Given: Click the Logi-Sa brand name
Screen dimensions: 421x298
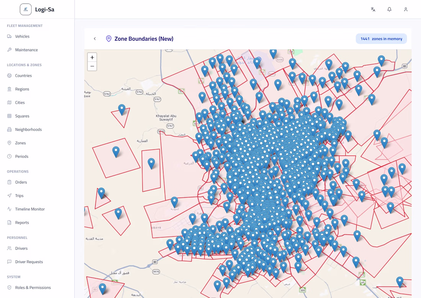Looking at the screenshot, I should [44, 10].
